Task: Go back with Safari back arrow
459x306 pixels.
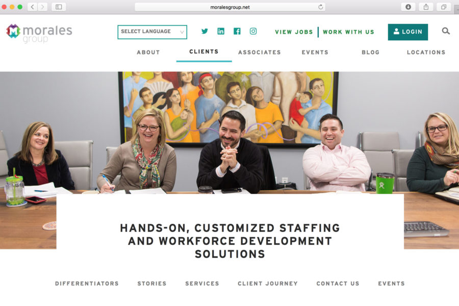Action: pos(33,7)
